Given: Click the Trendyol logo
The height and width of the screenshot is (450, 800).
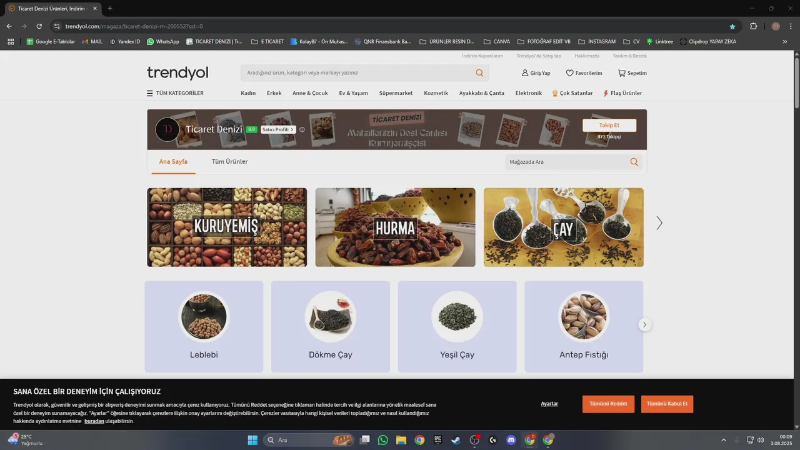Looking at the screenshot, I should pos(177,73).
